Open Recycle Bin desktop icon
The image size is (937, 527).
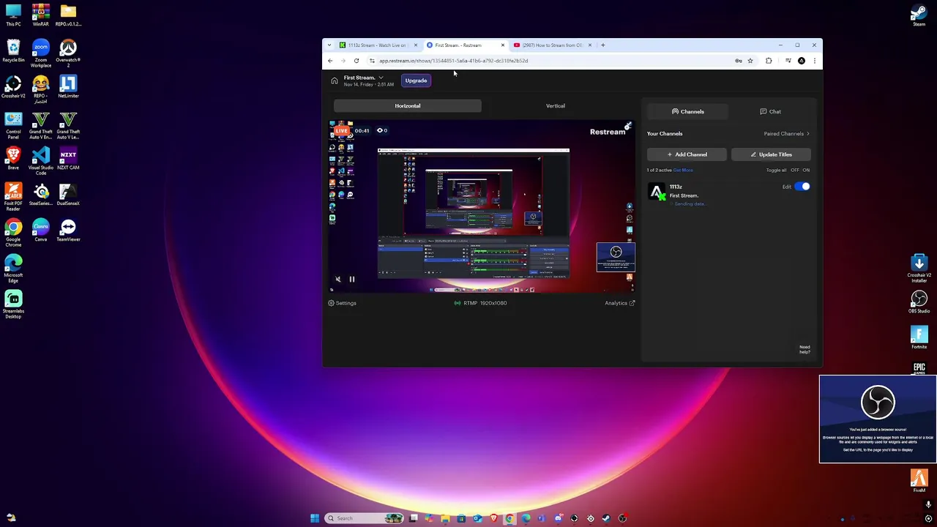(13, 51)
